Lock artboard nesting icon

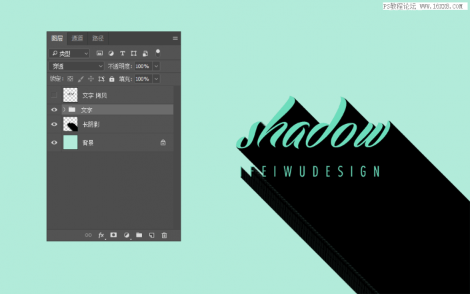[x=101, y=79]
